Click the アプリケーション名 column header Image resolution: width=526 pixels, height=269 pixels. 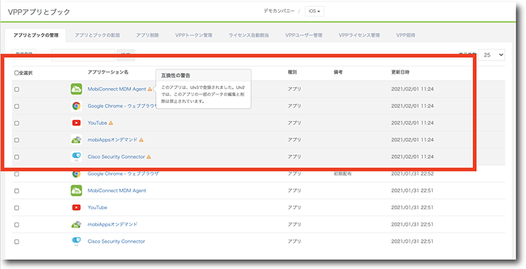108,72
